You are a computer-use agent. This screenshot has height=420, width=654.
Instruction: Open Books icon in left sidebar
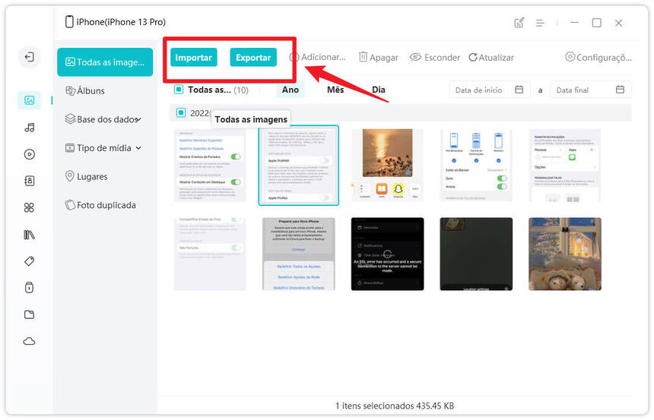[29, 234]
